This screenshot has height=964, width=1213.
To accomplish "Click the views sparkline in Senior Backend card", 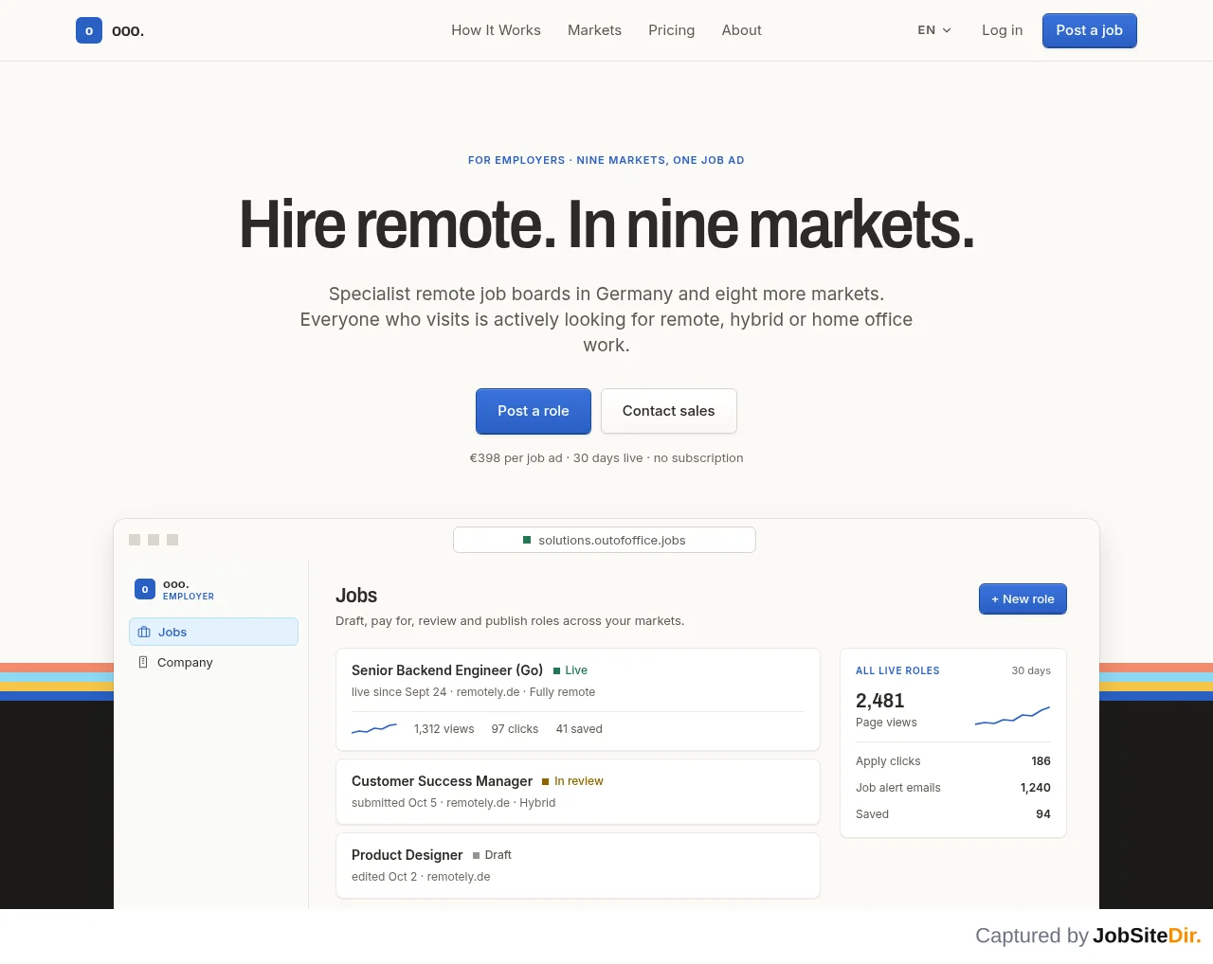I will click(374, 728).
